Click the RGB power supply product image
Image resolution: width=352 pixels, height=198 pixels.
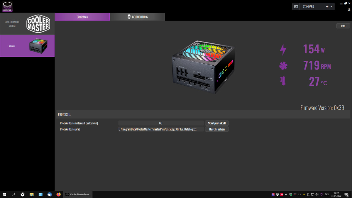(203, 67)
